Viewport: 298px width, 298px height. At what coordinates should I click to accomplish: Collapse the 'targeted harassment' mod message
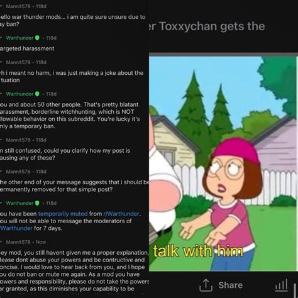1,38
